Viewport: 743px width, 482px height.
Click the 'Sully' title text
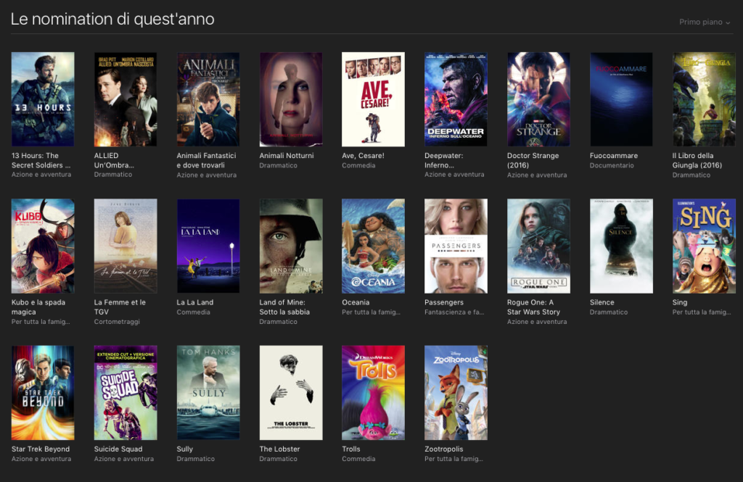185,449
